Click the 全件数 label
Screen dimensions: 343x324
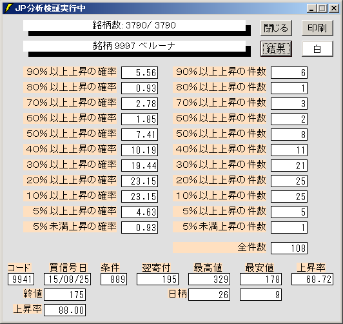[x=219, y=248]
